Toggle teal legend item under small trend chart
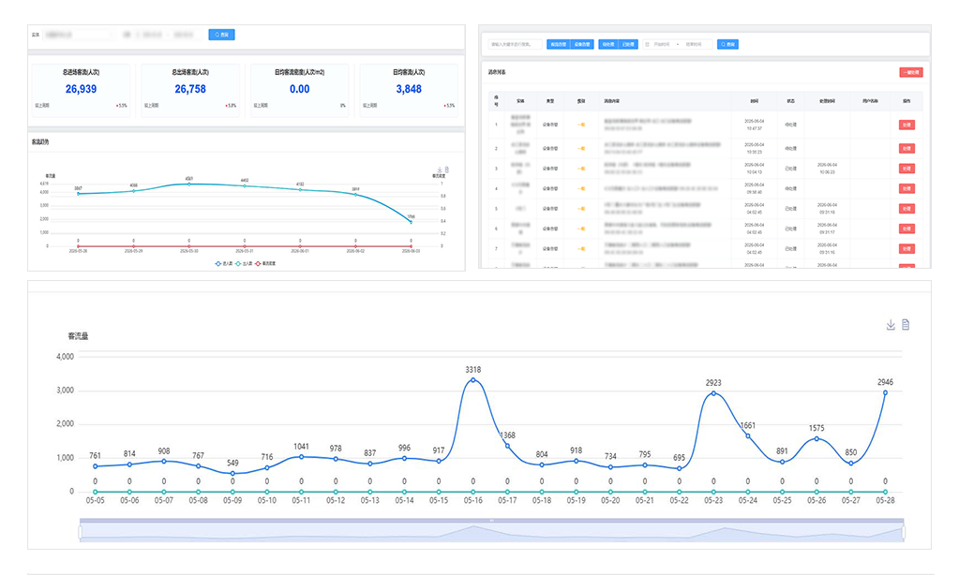 click(x=244, y=263)
